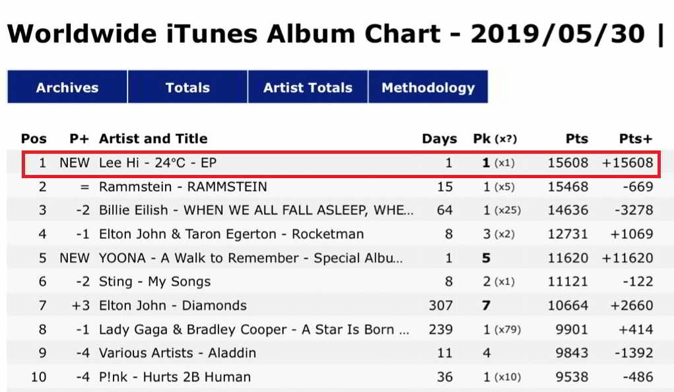674x392 pixels.
Task: Open Lady Gaga & Bradley Cooper album row
Action: click(x=254, y=329)
